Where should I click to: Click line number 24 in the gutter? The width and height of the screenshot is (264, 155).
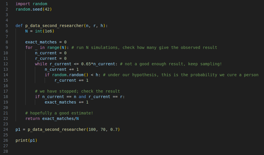coord(6,129)
